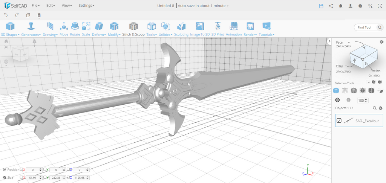Open the Stitch & Scoop tool

coord(133,29)
